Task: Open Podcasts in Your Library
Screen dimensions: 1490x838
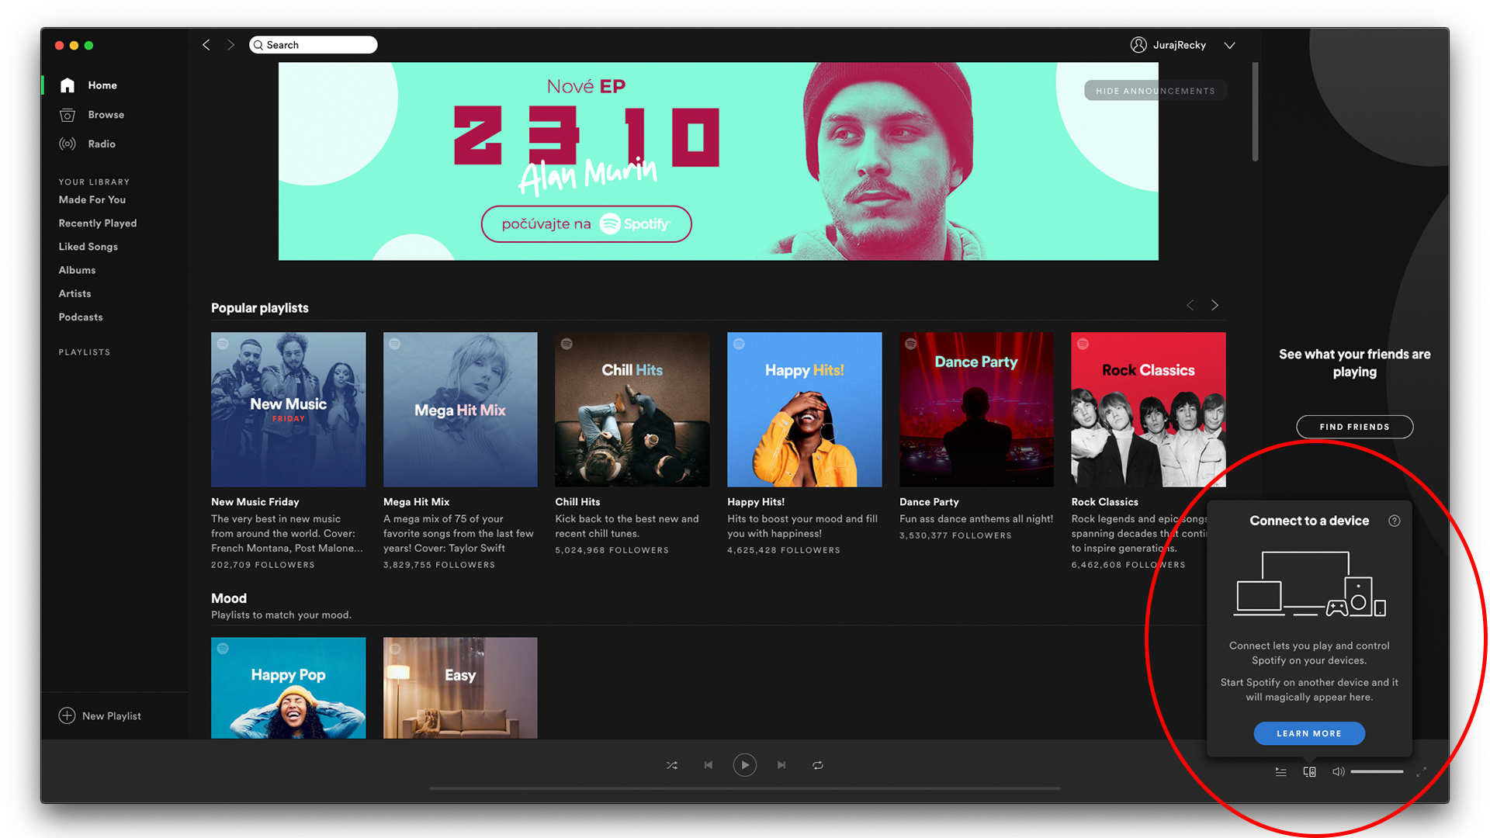Action: pyautogui.click(x=81, y=317)
